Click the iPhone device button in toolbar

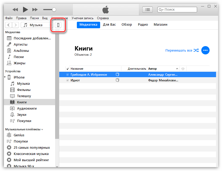click(58, 25)
